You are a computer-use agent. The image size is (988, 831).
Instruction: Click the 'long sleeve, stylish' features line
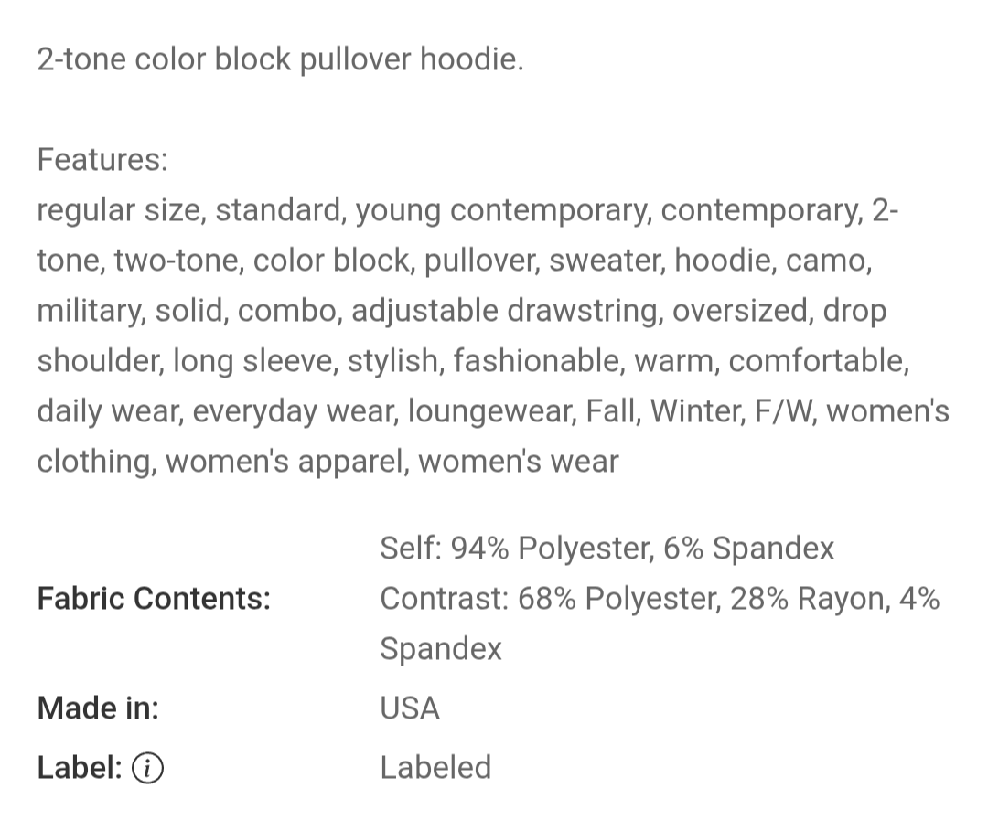(x=473, y=361)
